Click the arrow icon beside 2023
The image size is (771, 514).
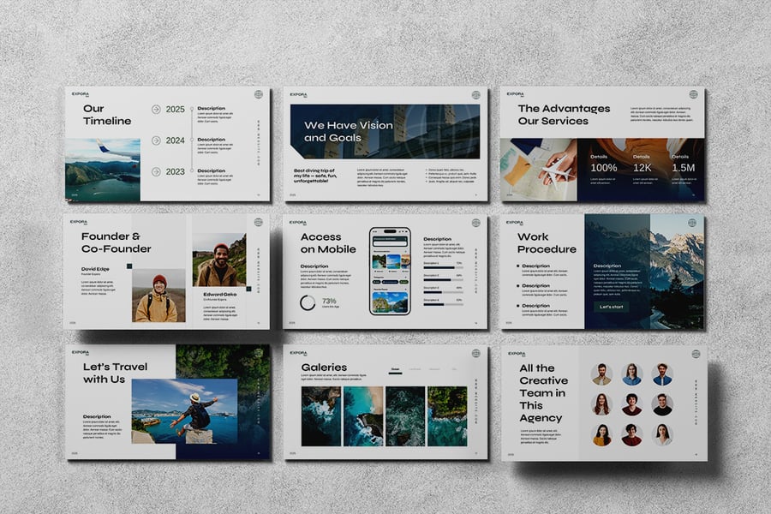click(x=156, y=171)
